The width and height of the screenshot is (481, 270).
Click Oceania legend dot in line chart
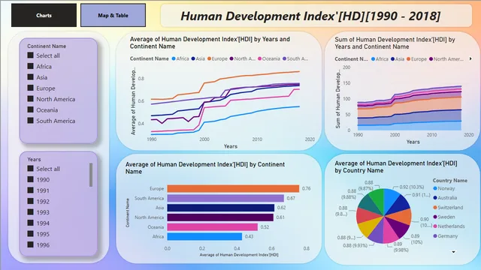259,58
